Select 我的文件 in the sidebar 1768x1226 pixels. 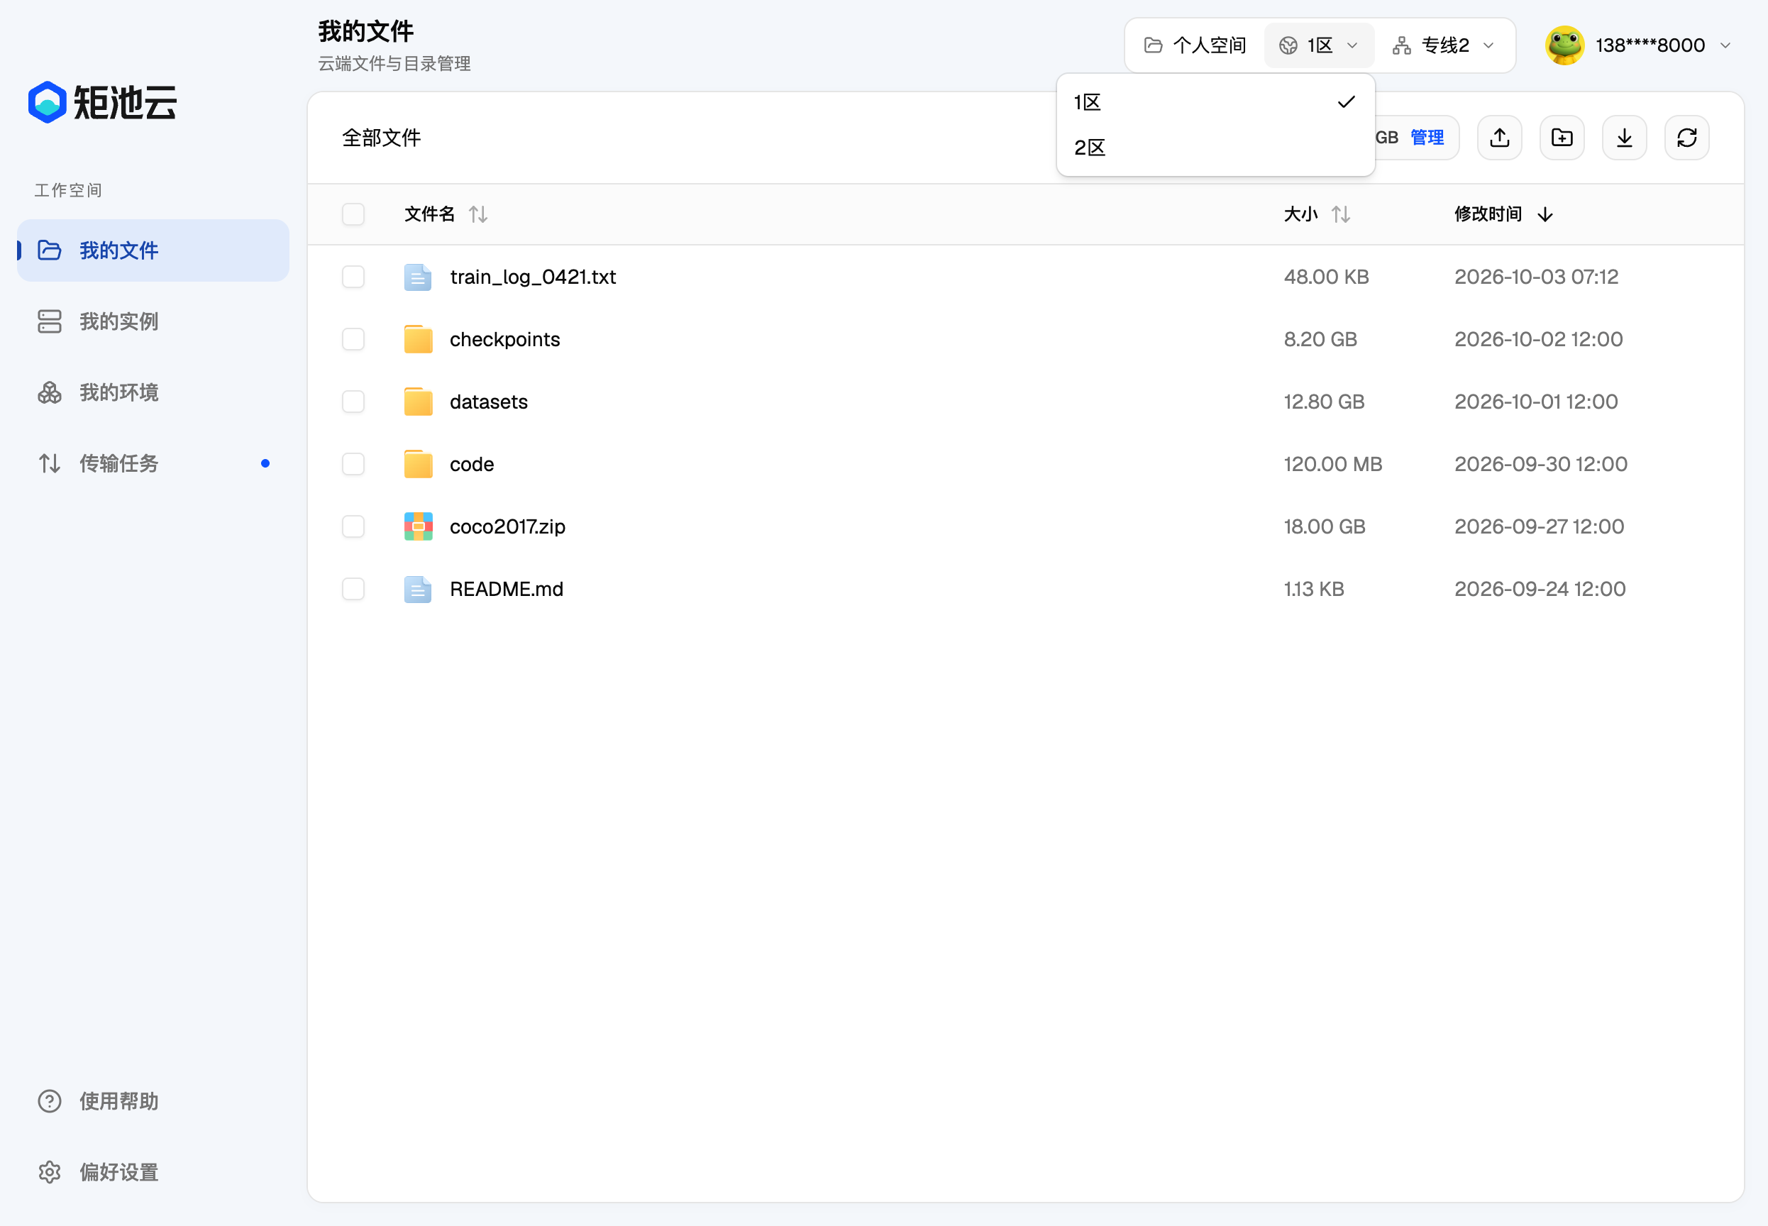153,250
